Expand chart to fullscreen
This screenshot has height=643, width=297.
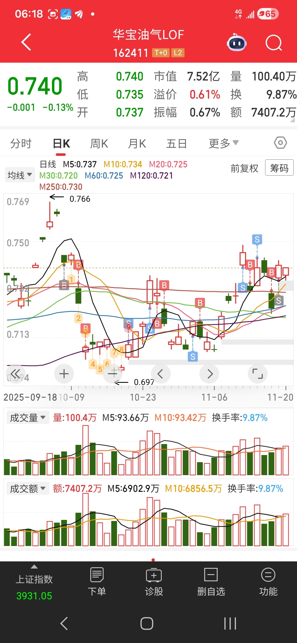coord(258,374)
